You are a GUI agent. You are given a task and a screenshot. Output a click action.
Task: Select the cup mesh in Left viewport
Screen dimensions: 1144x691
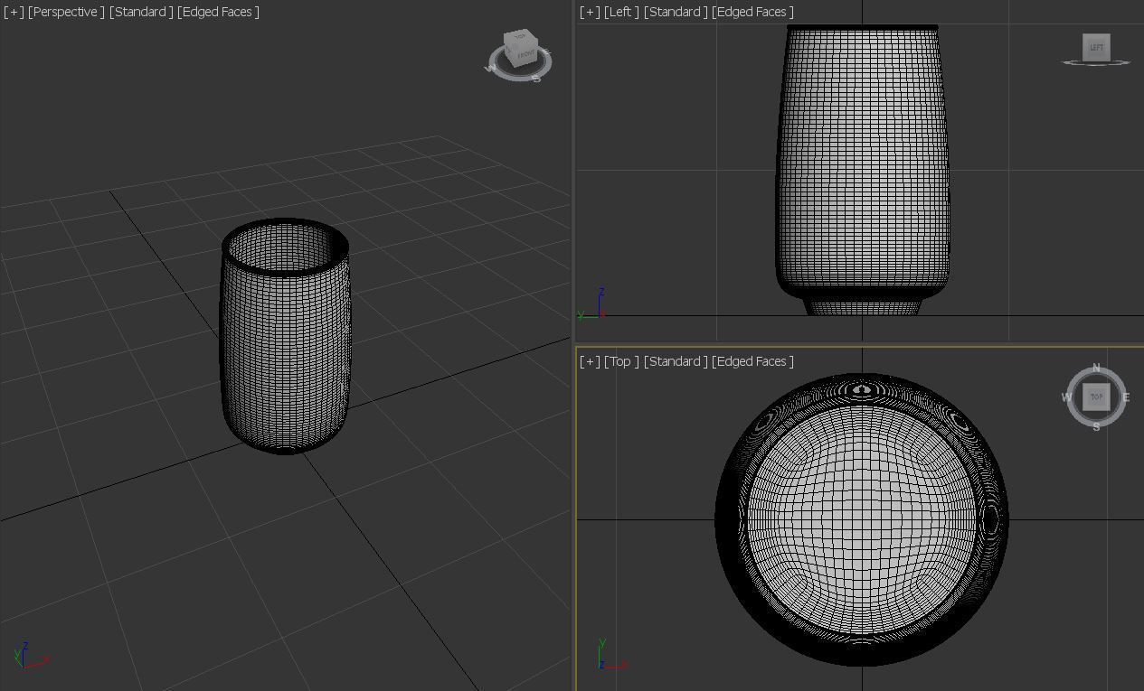tap(862, 172)
